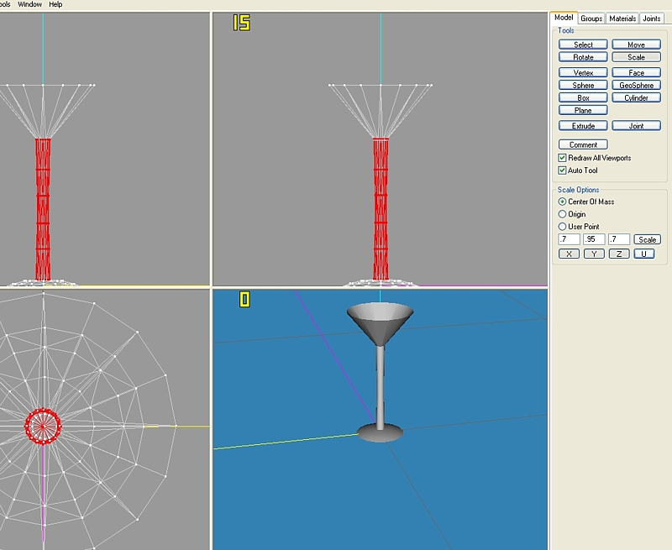672x550 pixels.
Task: Open the Window menu
Action: click(29, 4)
